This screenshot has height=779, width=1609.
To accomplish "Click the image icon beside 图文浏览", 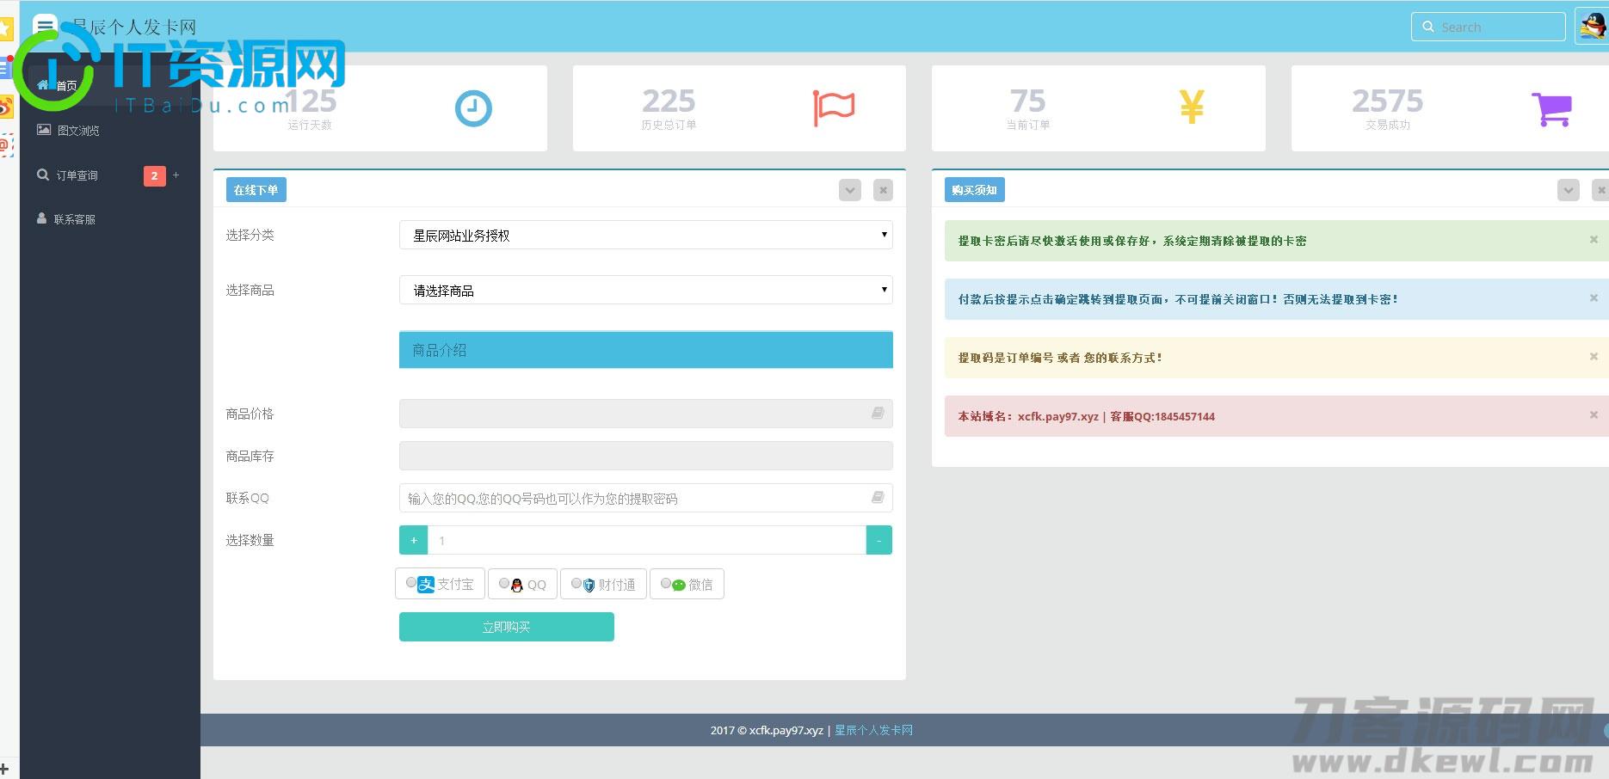I will click(43, 130).
